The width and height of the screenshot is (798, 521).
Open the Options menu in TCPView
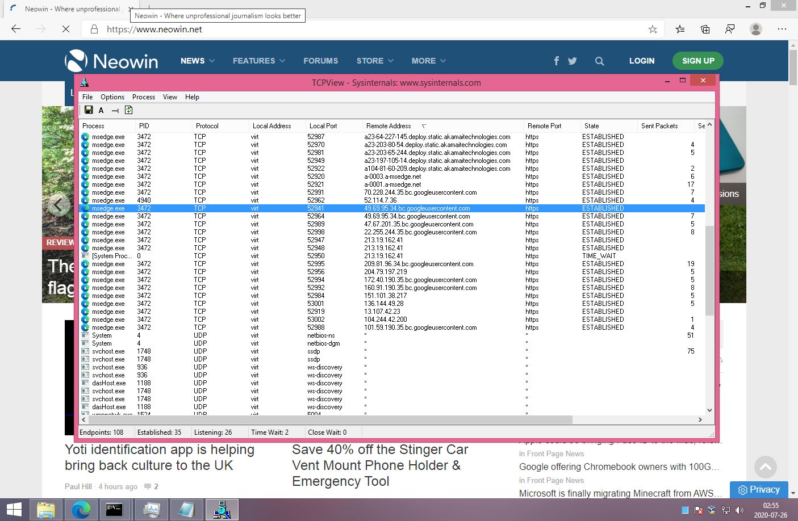pos(112,97)
